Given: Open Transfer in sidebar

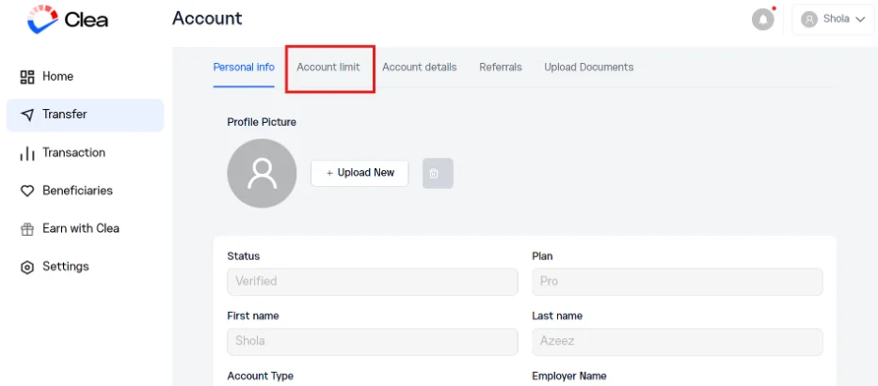Looking at the screenshot, I should click(85, 116).
